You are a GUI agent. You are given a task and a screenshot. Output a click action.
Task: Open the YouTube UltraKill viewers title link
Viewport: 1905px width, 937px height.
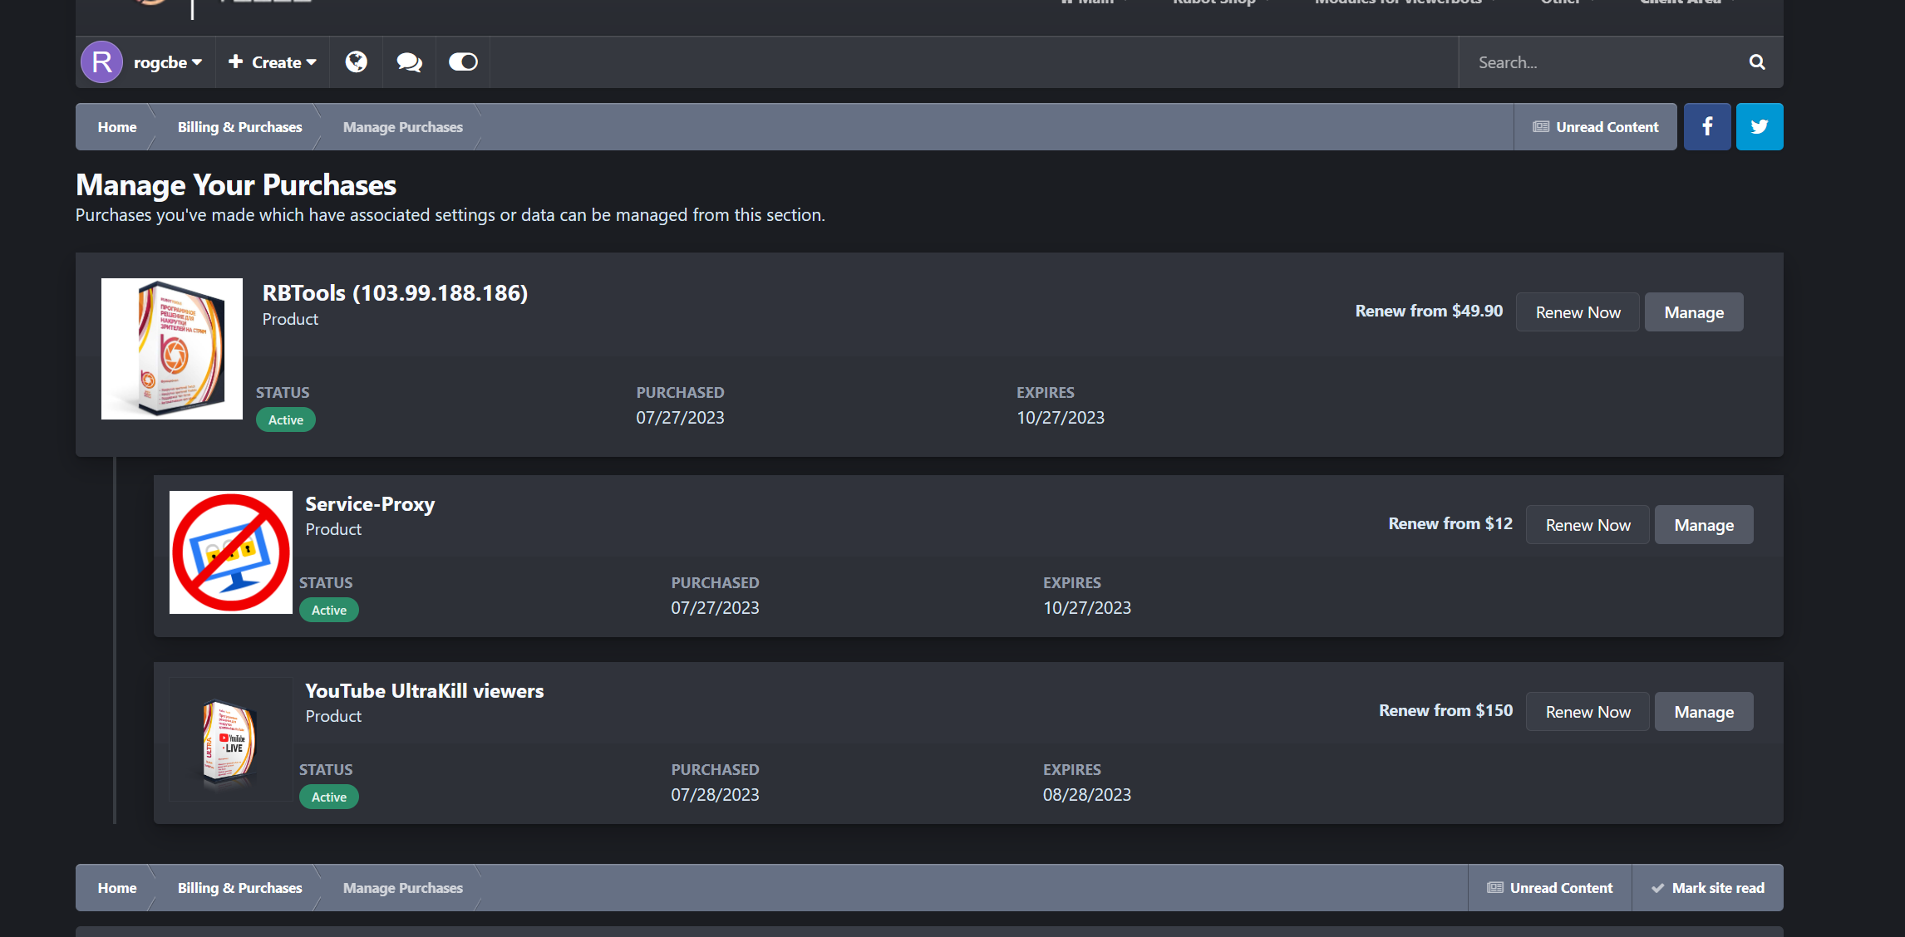click(x=424, y=691)
